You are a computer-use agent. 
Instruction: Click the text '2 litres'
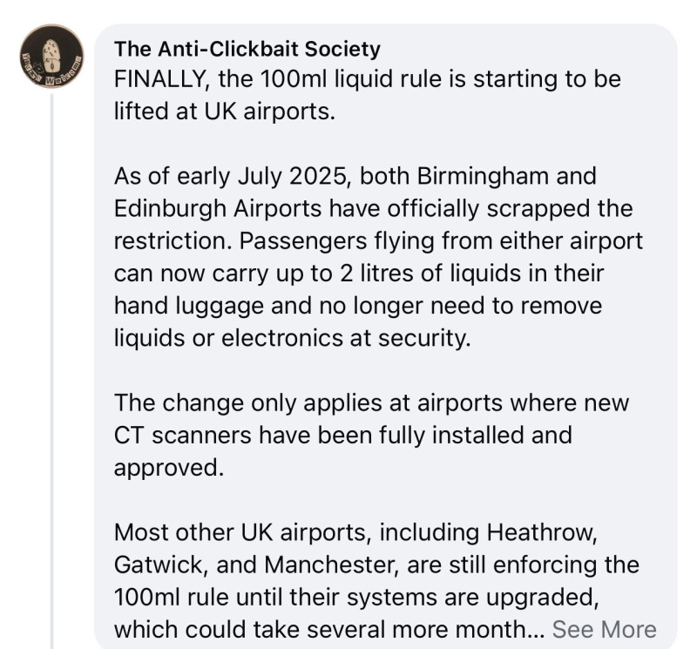(377, 274)
